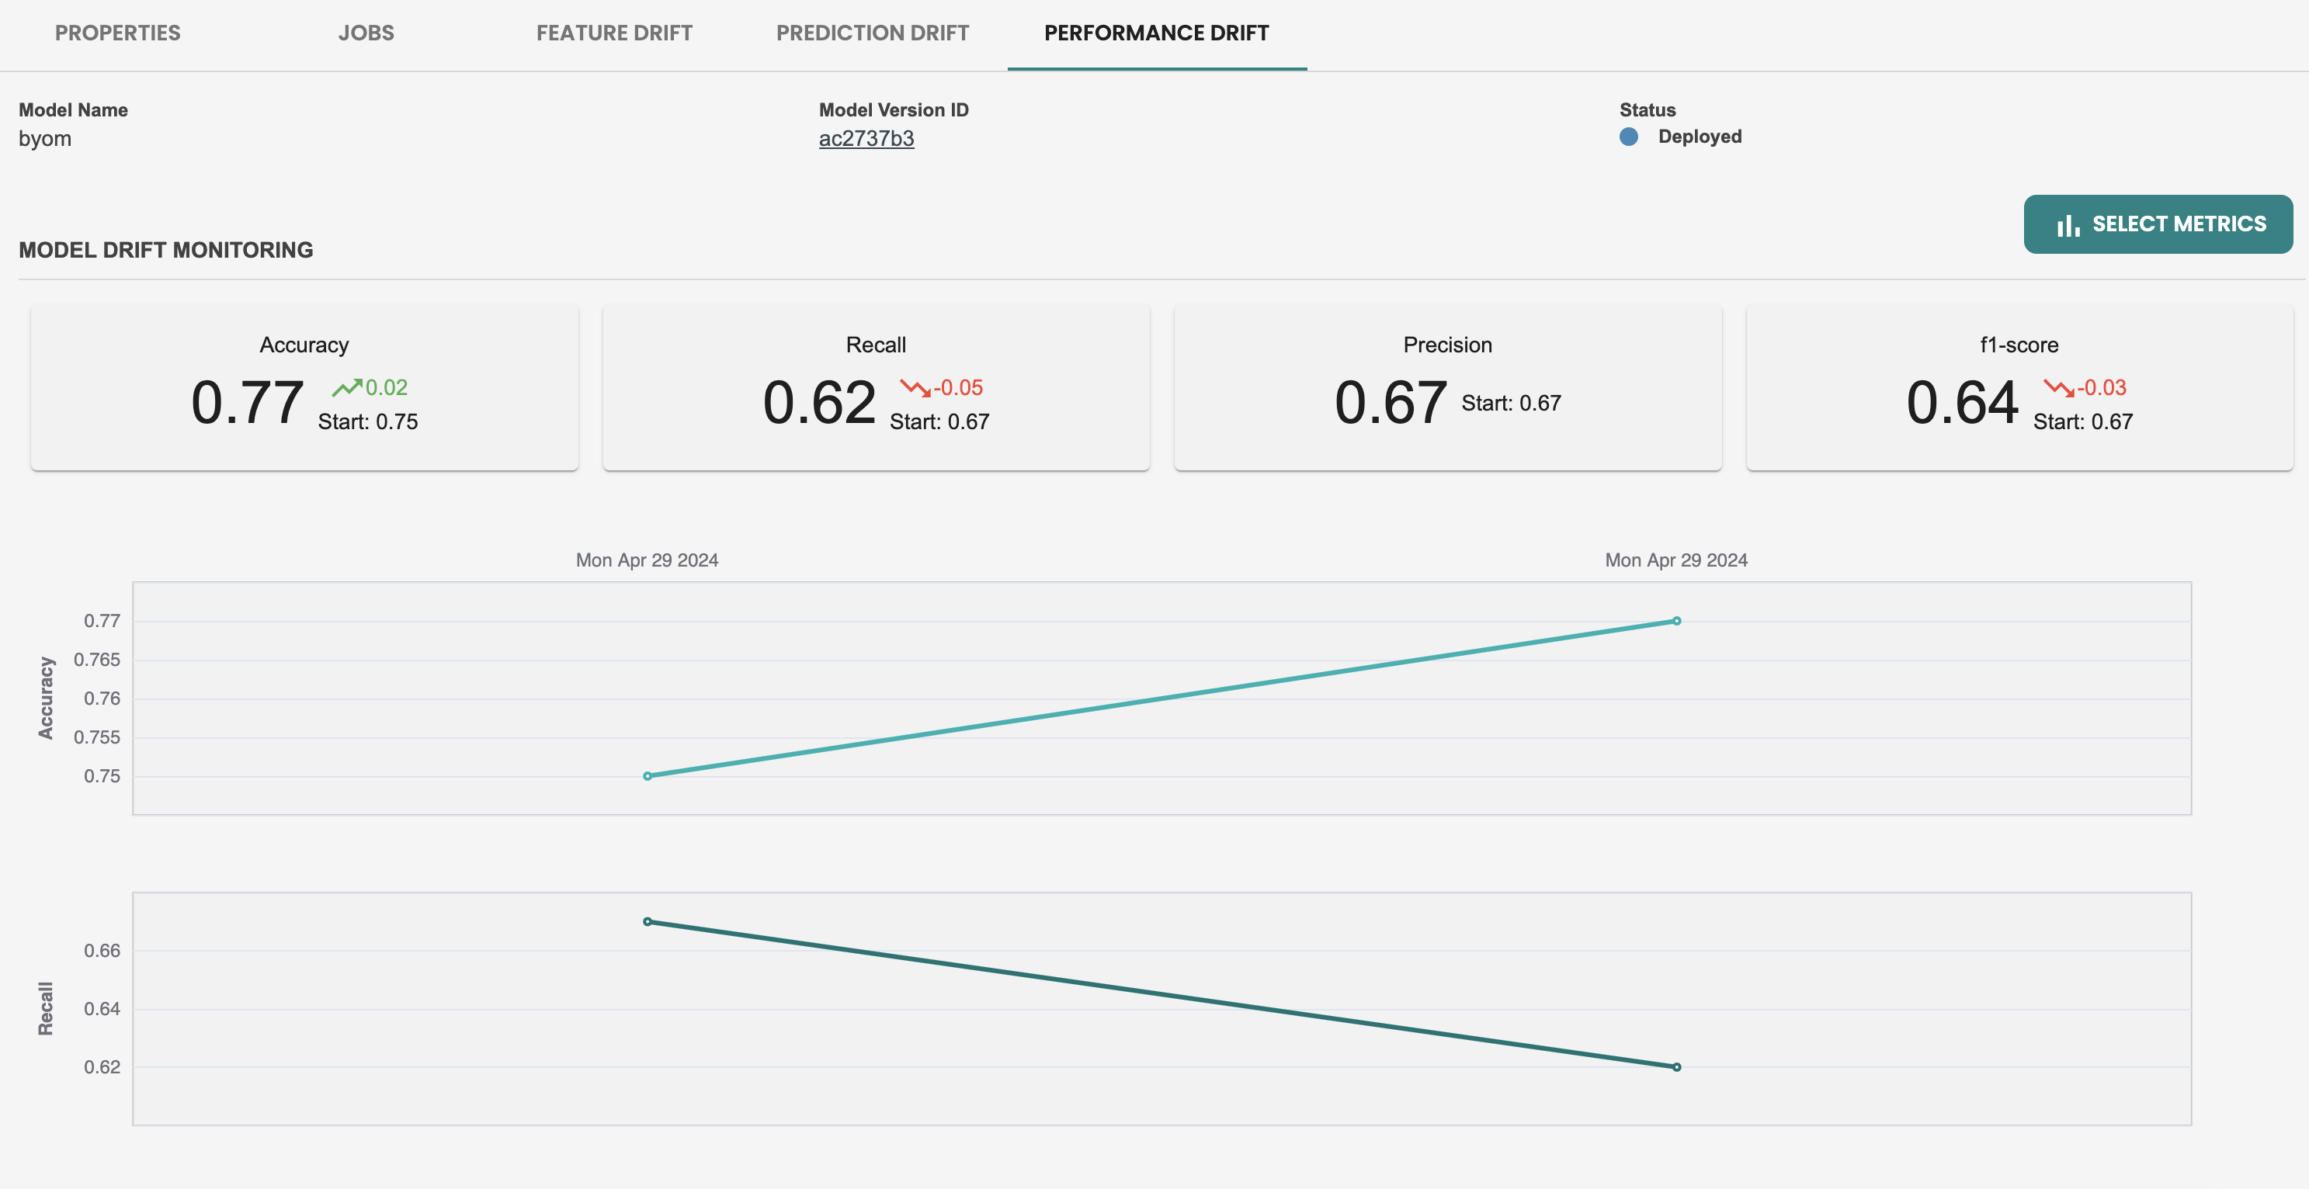Click the recall trend line on chart

point(1161,995)
